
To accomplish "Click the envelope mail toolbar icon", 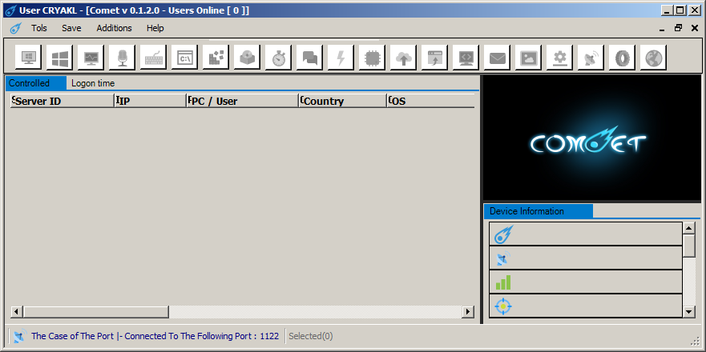I will [498, 58].
